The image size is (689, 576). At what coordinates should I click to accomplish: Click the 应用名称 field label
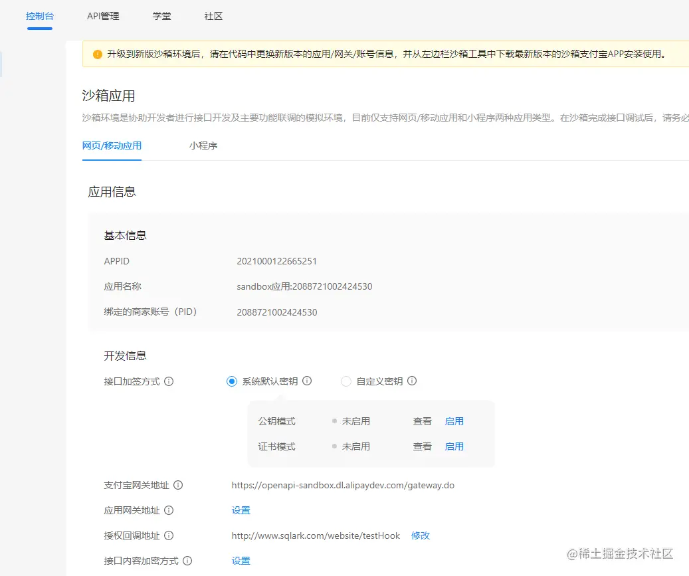123,286
